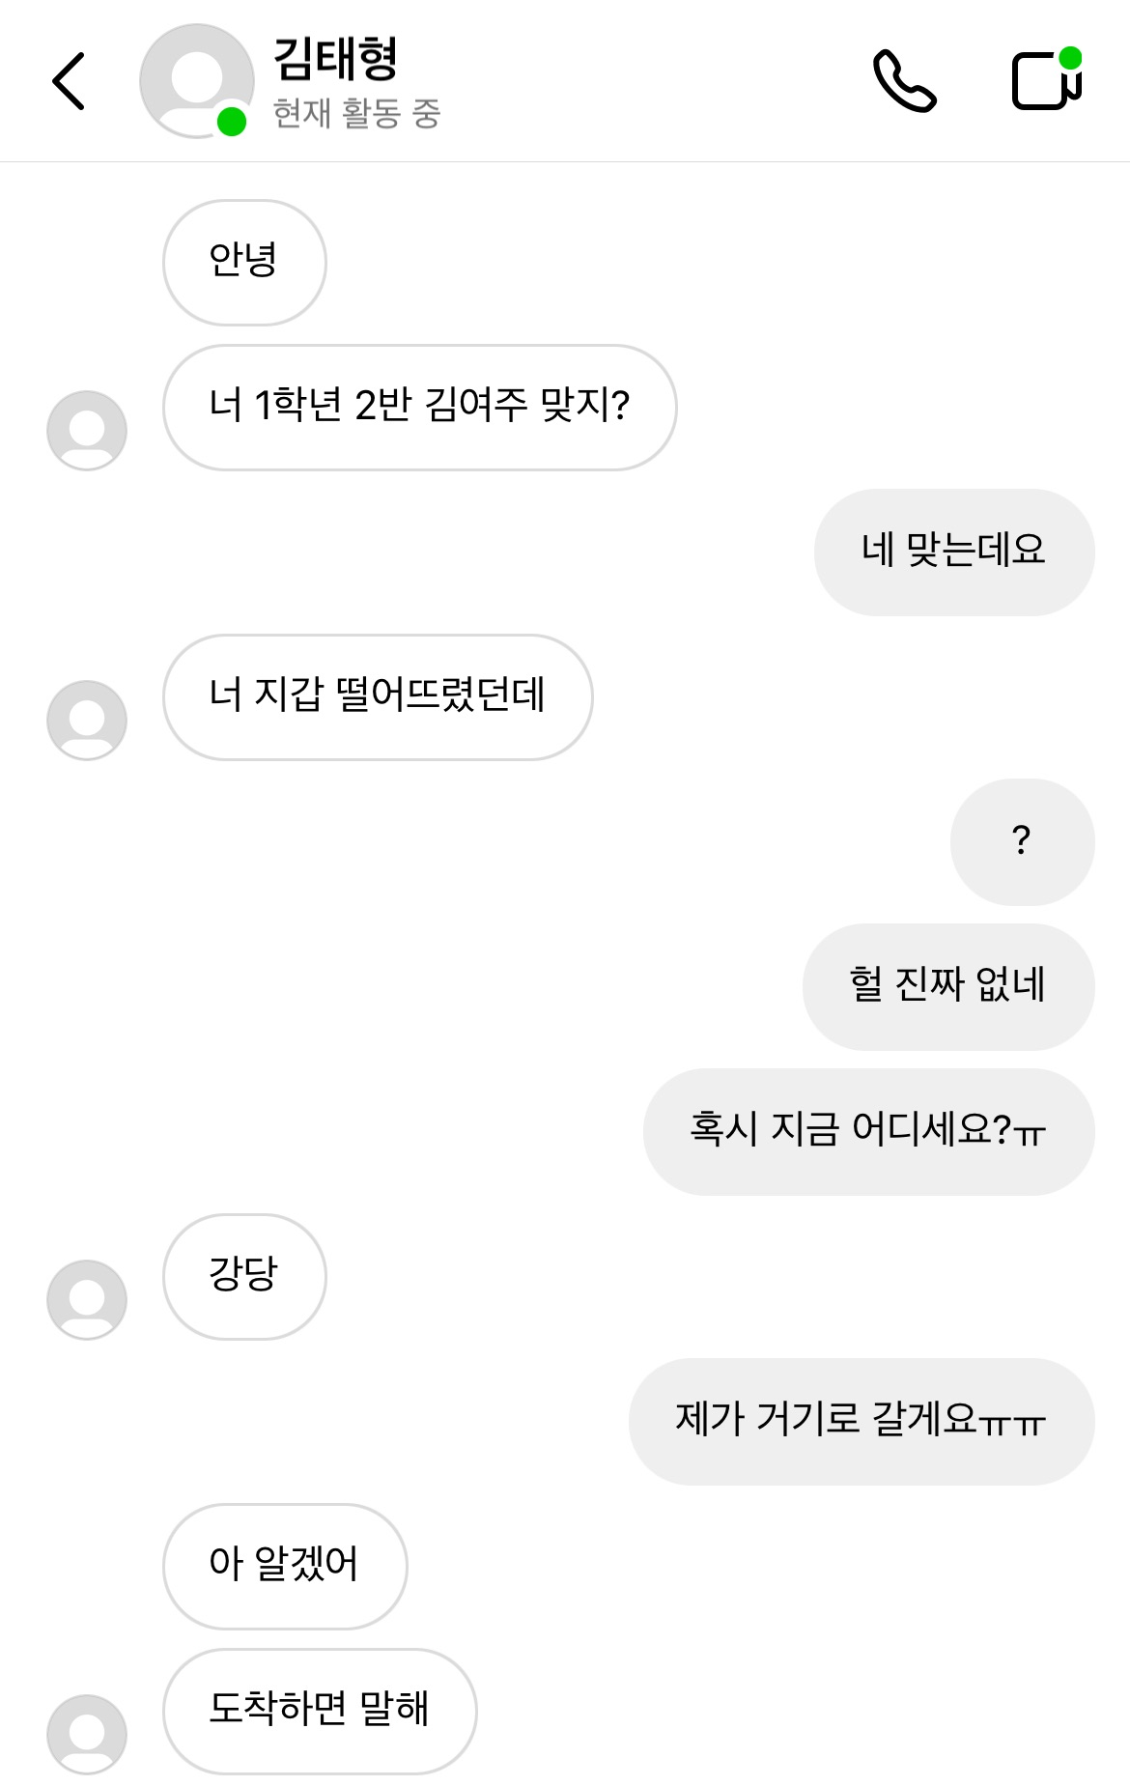
Task: Select the '안녕' message bubble
Action: [244, 263]
